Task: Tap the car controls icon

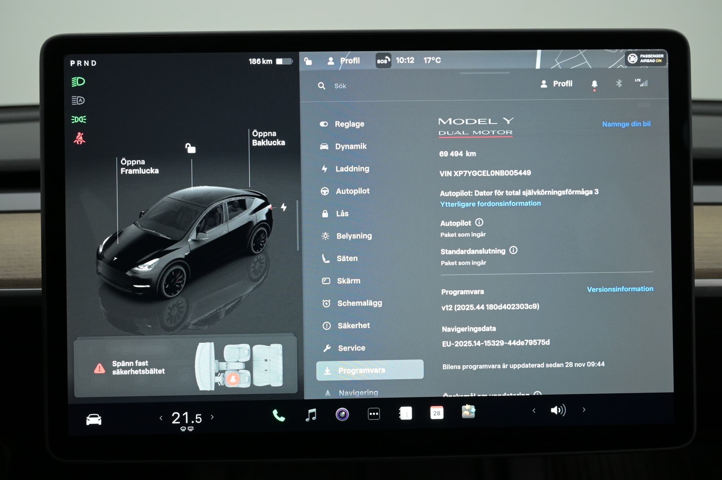Action: pos(94,419)
